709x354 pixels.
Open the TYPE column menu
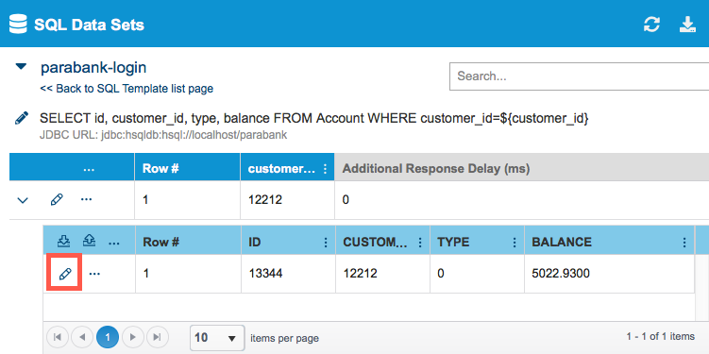click(x=515, y=243)
